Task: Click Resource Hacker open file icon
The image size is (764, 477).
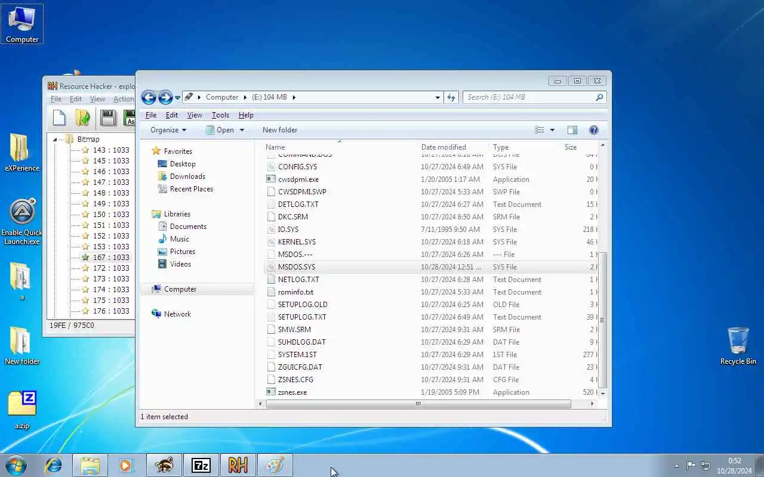Action: 83,118
